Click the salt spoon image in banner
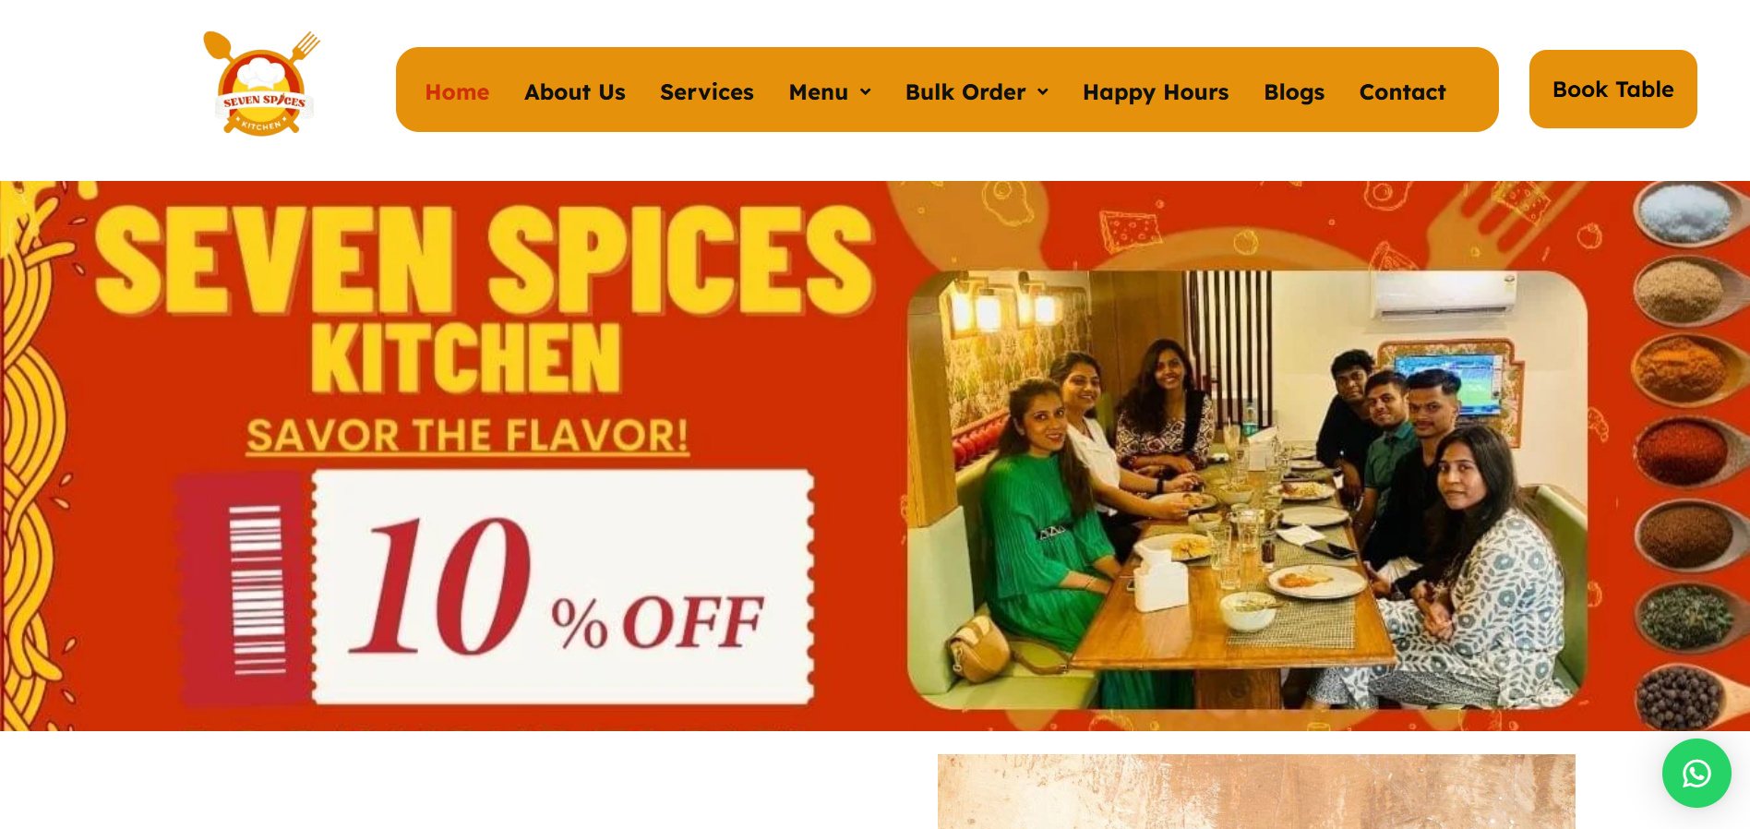This screenshot has height=829, width=1750. tap(1685, 212)
